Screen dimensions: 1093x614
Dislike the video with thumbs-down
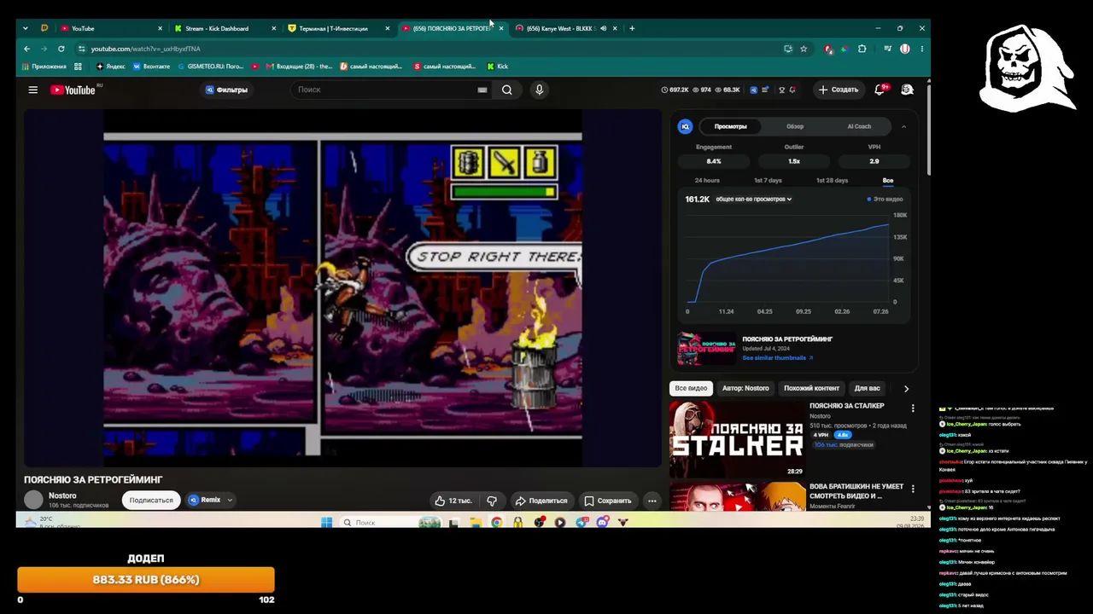(x=492, y=501)
